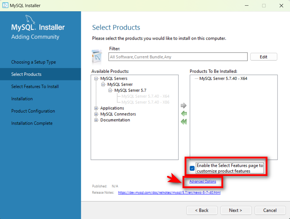Click the software box icon beside Filter
The width and height of the screenshot is (290, 219).
coord(97,56)
